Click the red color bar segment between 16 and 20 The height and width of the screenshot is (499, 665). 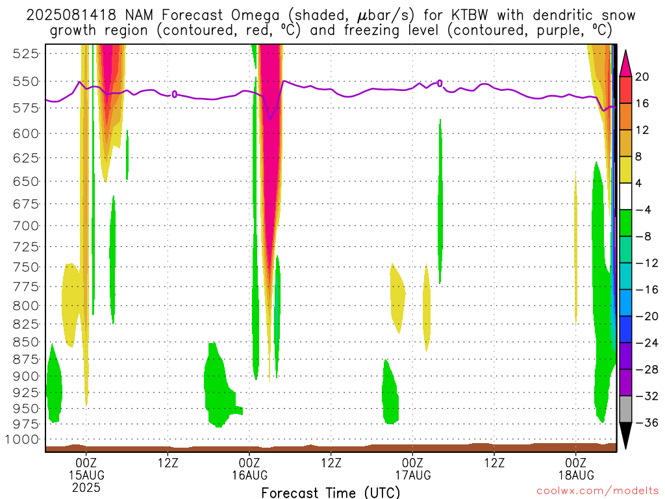pos(625,90)
